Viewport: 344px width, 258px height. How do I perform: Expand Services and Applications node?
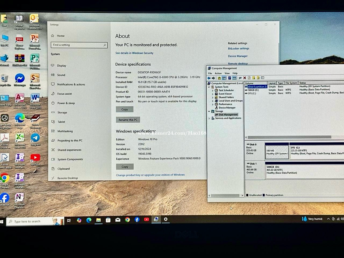[x=209, y=118]
